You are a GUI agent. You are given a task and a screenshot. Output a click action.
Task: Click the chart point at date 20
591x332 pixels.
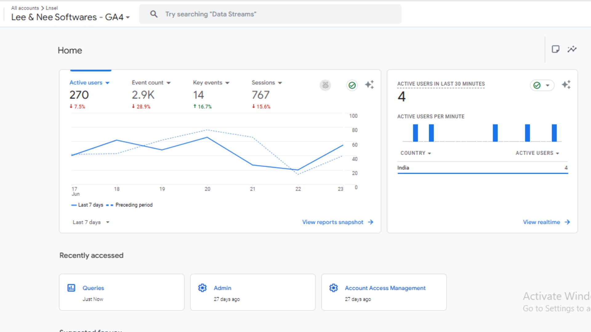click(x=207, y=137)
